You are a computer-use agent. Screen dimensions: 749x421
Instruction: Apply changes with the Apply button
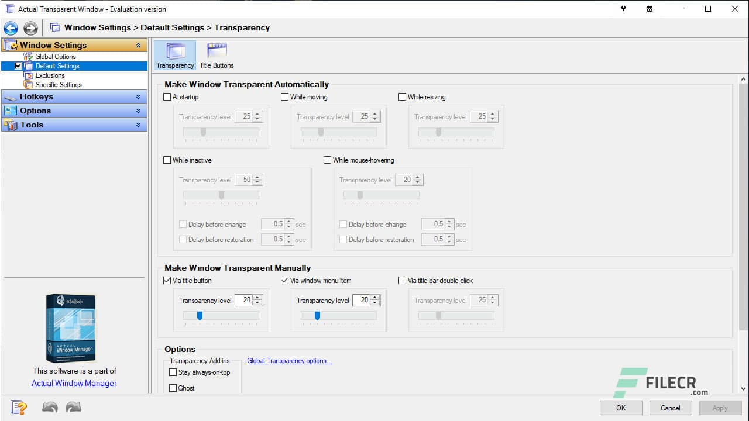(719, 408)
